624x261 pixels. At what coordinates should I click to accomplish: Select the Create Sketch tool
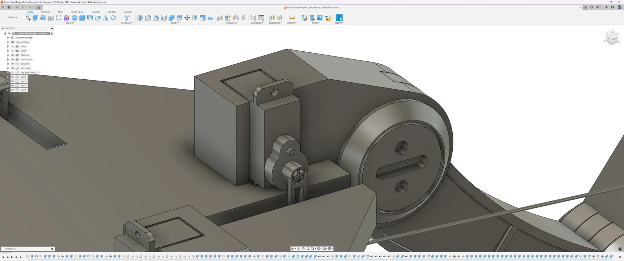[x=28, y=18]
